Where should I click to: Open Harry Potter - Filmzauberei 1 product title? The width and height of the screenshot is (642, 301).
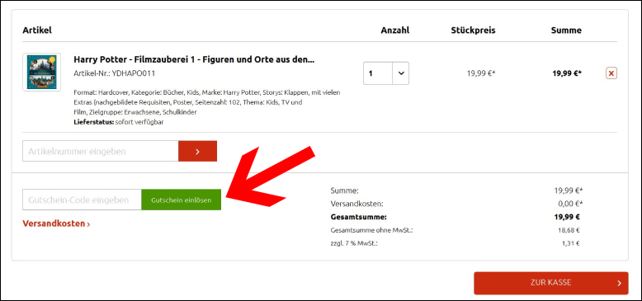tap(194, 59)
